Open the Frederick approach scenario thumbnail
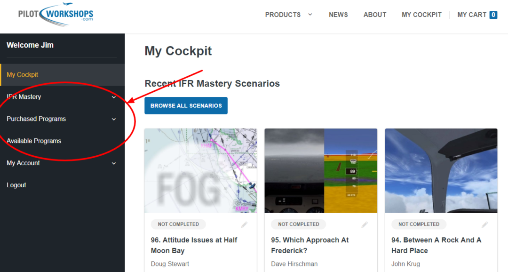This screenshot has width=508, height=272. click(x=321, y=171)
